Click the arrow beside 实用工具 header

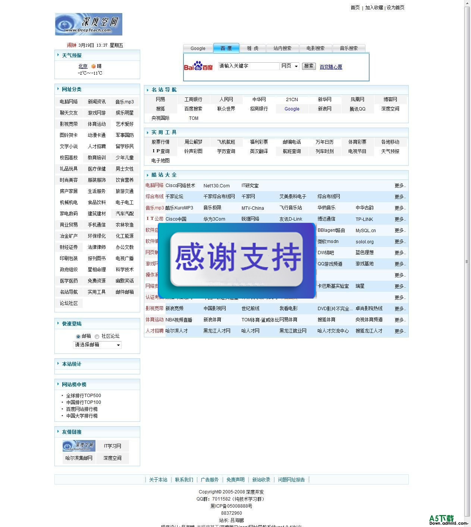point(148,132)
